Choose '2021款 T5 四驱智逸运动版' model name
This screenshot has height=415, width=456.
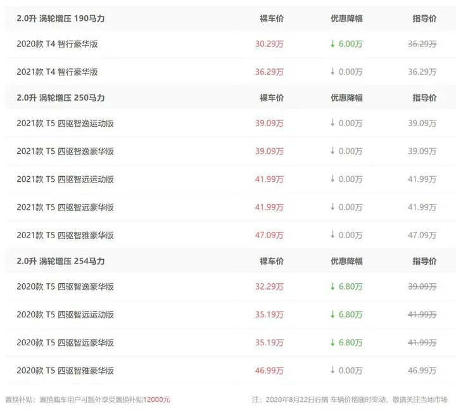[x=65, y=124]
